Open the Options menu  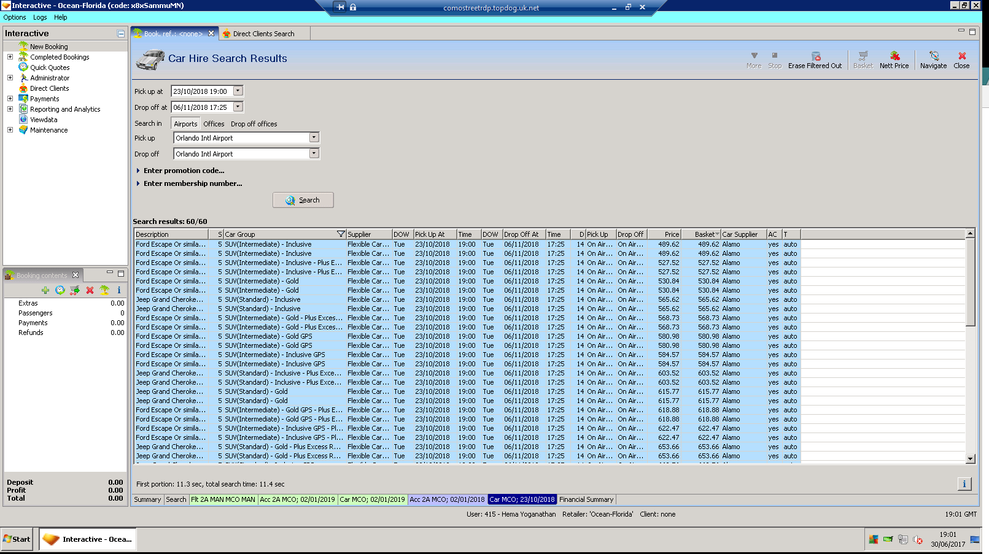click(x=15, y=17)
